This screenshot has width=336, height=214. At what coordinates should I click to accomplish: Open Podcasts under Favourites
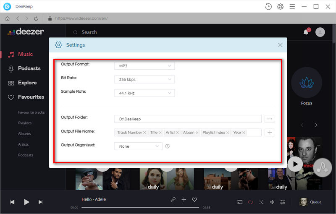[26, 155]
